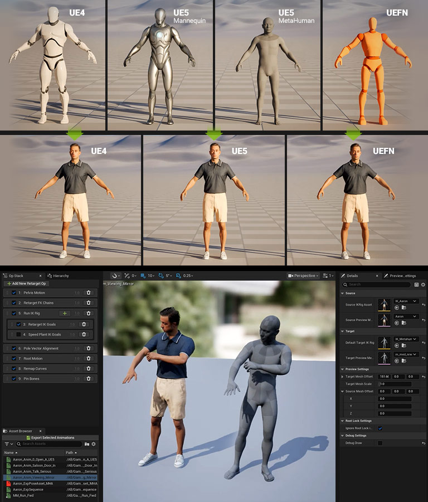428x502 pixels.
Task: Toggle the Debug Draw checkbox
Action: [380, 443]
